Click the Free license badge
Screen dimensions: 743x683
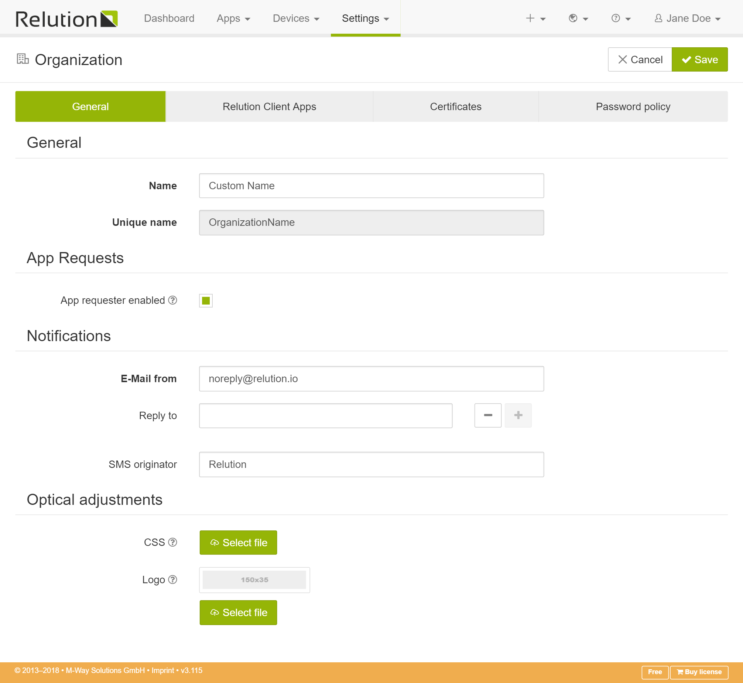pos(655,672)
